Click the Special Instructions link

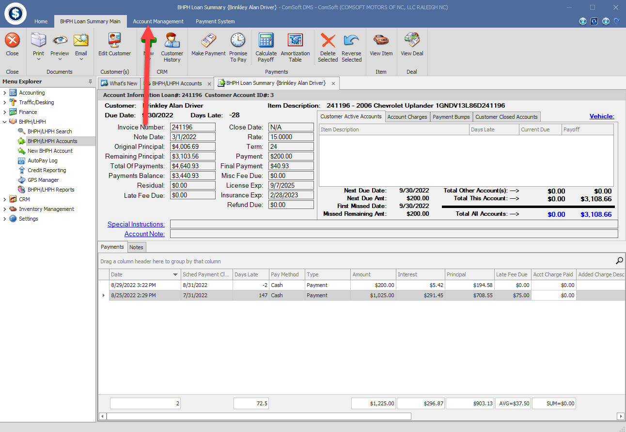coord(136,224)
